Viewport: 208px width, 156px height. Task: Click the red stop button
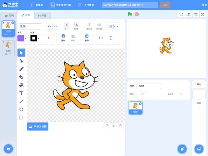click(137, 14)
